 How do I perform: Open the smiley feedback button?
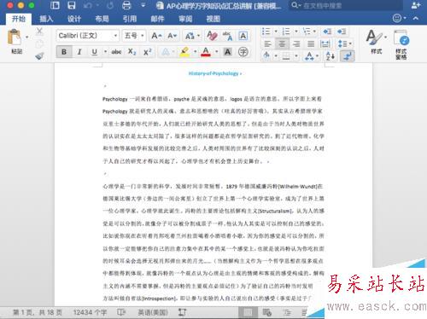[x=397, y=18]
